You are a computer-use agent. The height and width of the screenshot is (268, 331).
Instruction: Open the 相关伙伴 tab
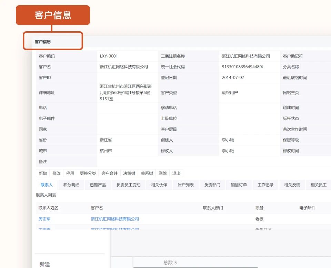[159, 185]
